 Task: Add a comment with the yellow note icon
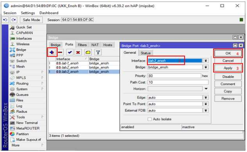click(88, 52)
